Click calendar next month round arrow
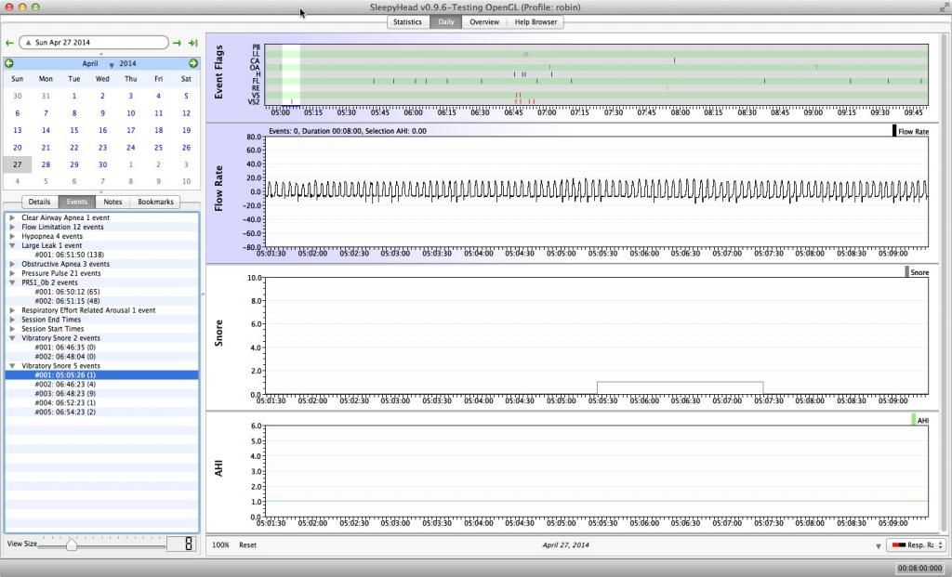The height and width of the screenshot is (577, 952). (x=193, y=63)
